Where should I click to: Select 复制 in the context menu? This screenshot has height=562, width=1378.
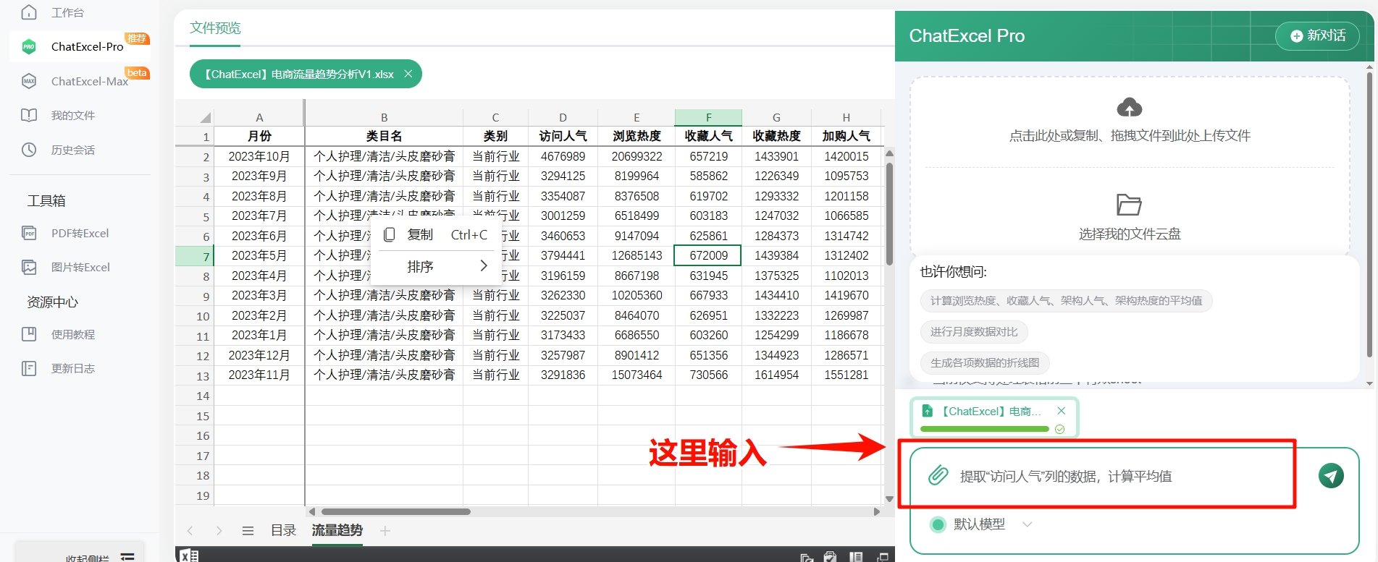[420, 235]
